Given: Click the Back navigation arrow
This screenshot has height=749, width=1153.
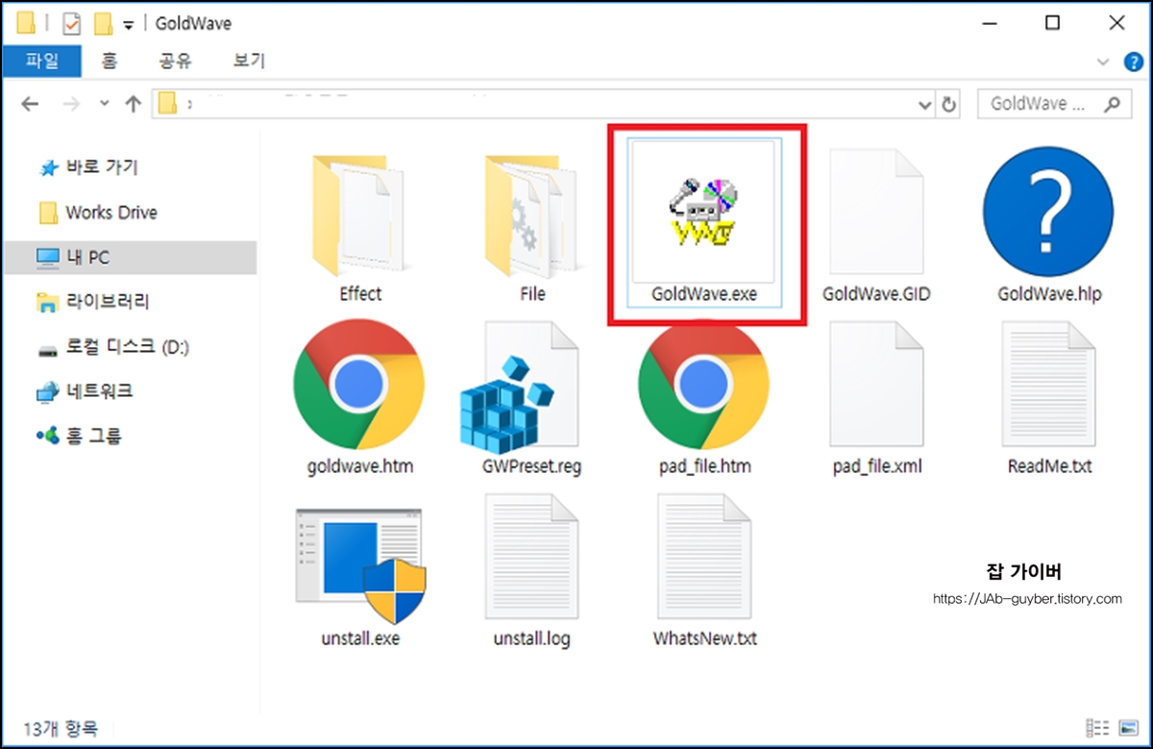Looking at the screenshot, I should click(31, 105).
